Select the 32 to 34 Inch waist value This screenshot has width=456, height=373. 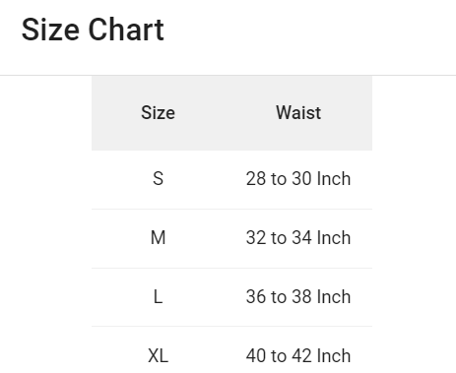click(x=298, y=237)
